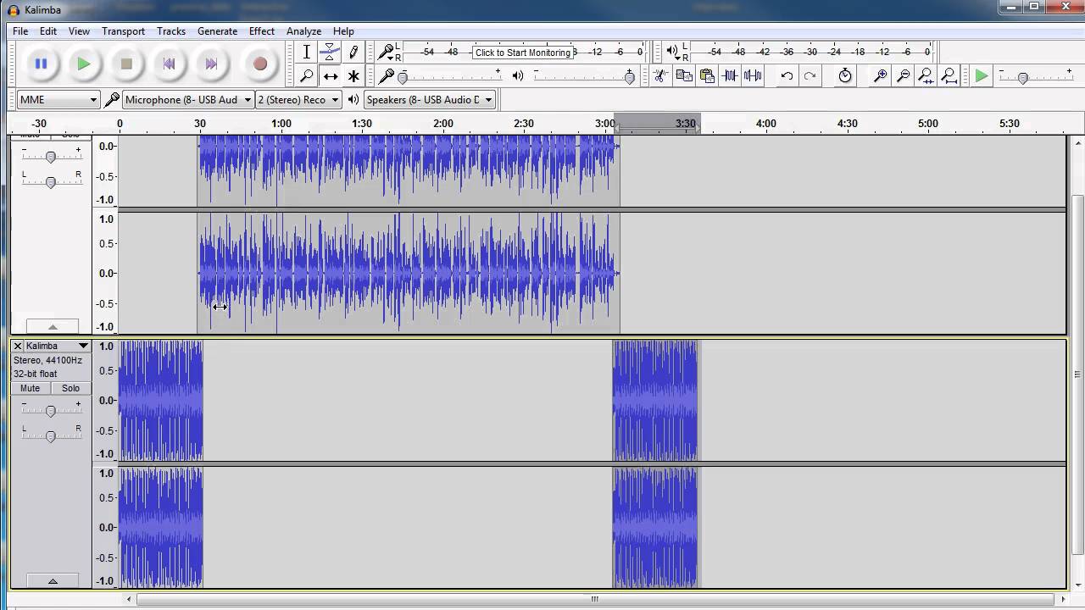Start recording with the red Record button
The height and width of the screenshot is (610, 1085).
pyautogui.click(x=260, y=64)
